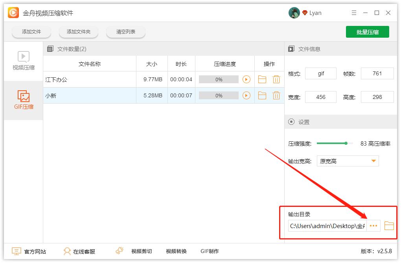Select the GIF压缩 tool in the sidebar
The width and height of the screenshot is (401, 263).
pos(23,100)
